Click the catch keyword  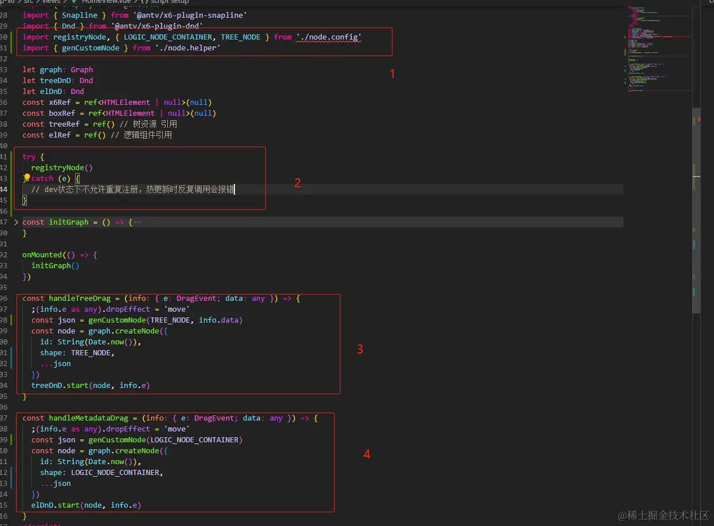[42, 178]
